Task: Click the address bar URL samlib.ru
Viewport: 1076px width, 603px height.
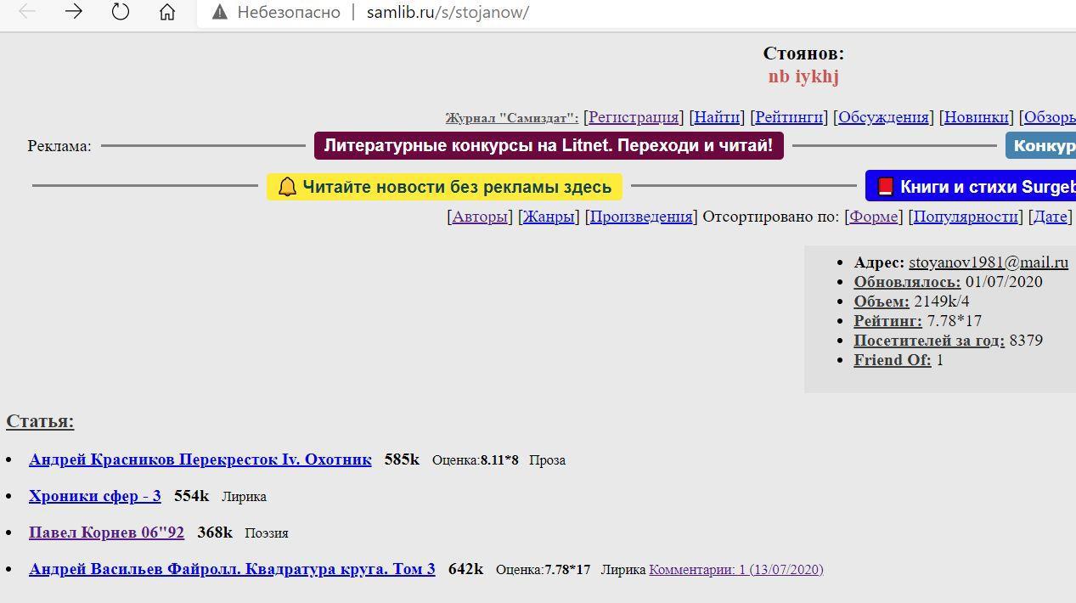Action: coord(448,13)
